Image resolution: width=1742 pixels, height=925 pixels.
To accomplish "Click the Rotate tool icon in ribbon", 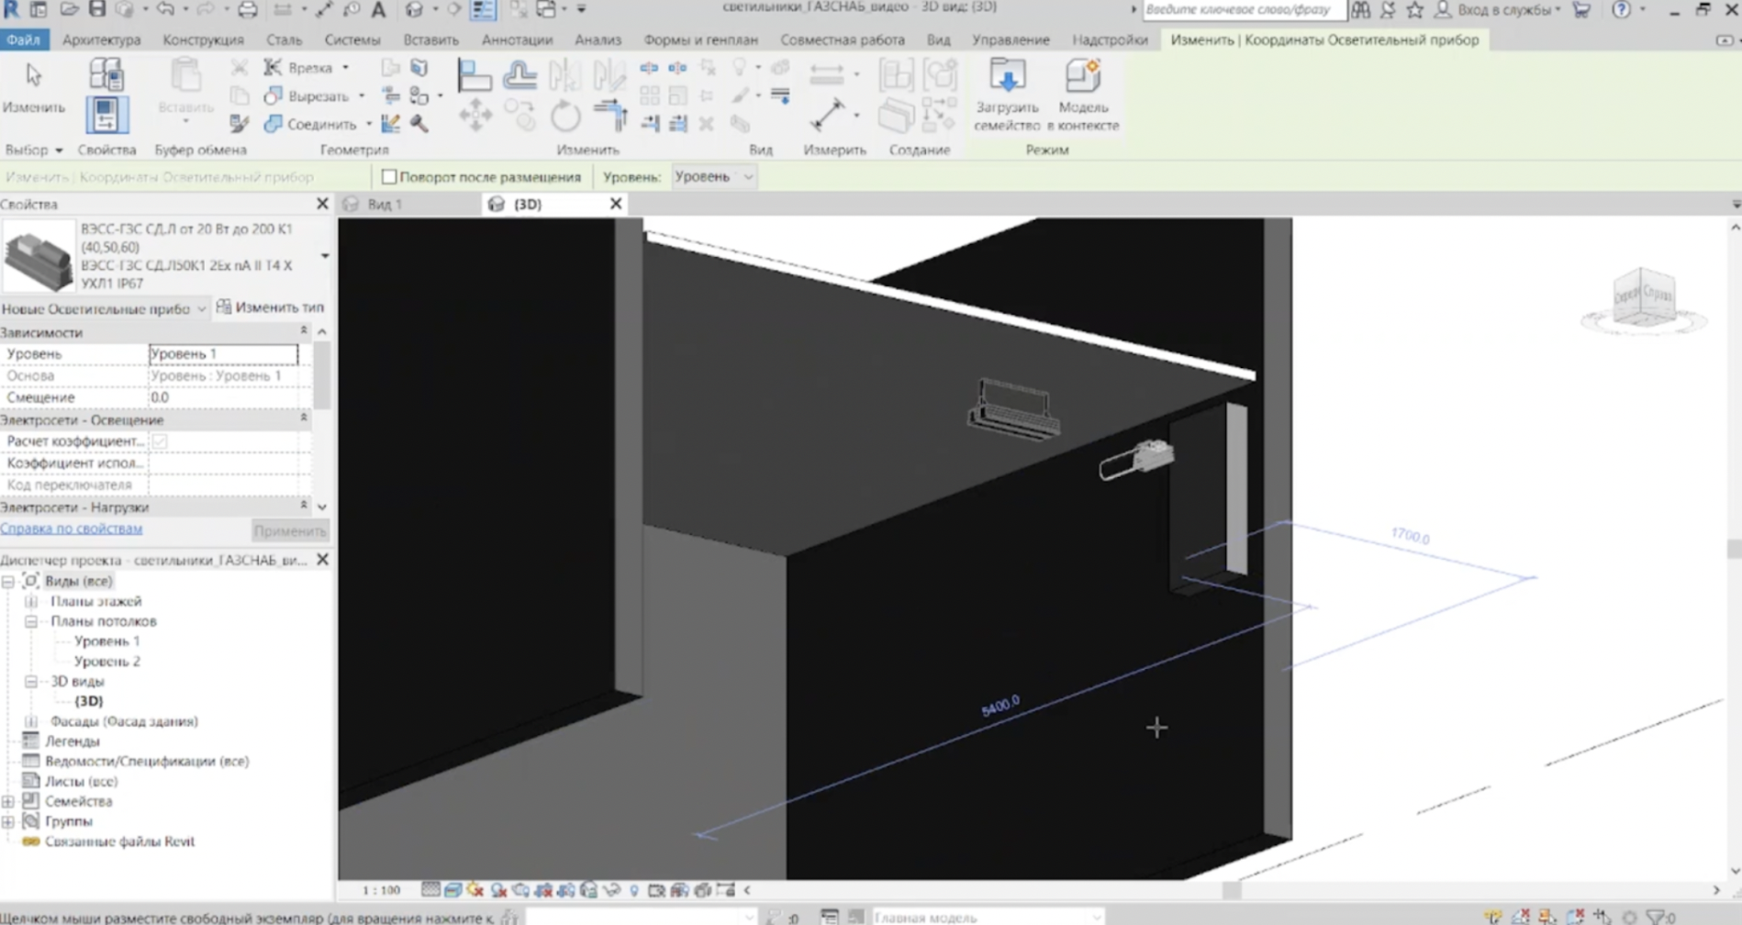I will (565, 117).
